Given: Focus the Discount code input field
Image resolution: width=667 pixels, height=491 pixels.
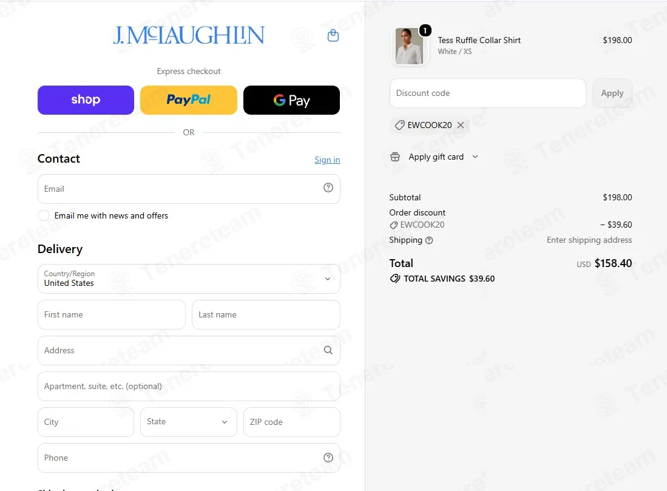Looking at the screenshot, I should 487,93.
